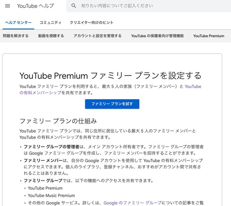Go to YouTube ヘルプ home title
Image resolution: width=231 pixels, height=206 pixels.
(x=36, y=6)
